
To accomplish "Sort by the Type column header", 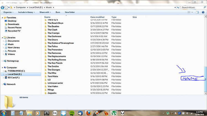I will point(114,17).
